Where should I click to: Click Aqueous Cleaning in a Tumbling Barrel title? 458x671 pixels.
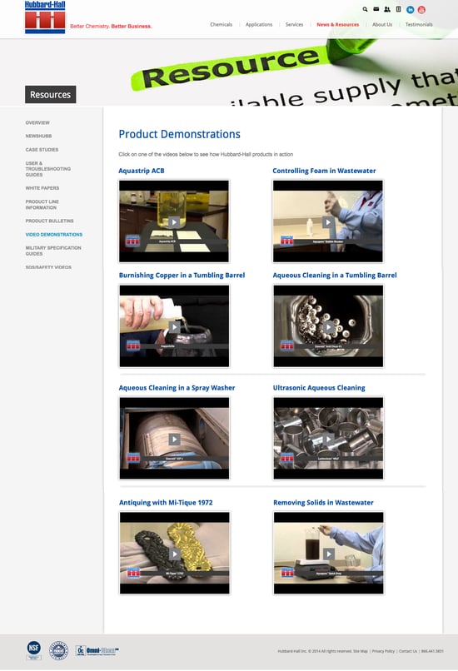coord(335,276)
